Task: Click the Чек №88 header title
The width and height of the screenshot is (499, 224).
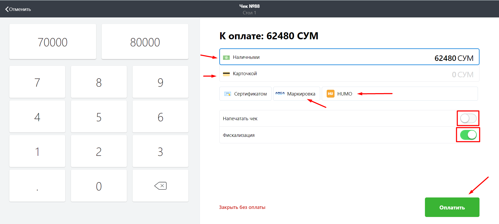Action: [249, 6]
